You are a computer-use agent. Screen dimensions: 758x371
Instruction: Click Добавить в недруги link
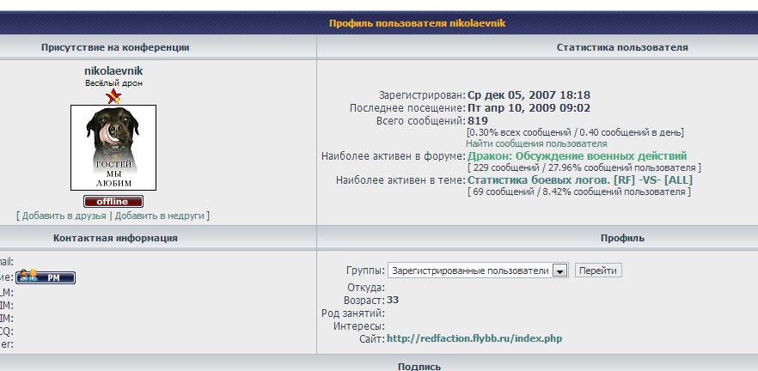tap(160, 216)
